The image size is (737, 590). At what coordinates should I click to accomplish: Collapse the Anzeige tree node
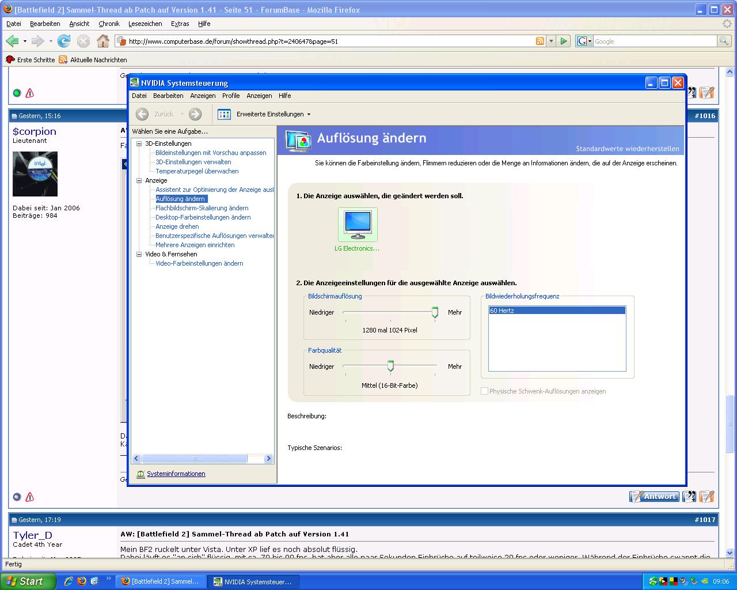[139, 180]
